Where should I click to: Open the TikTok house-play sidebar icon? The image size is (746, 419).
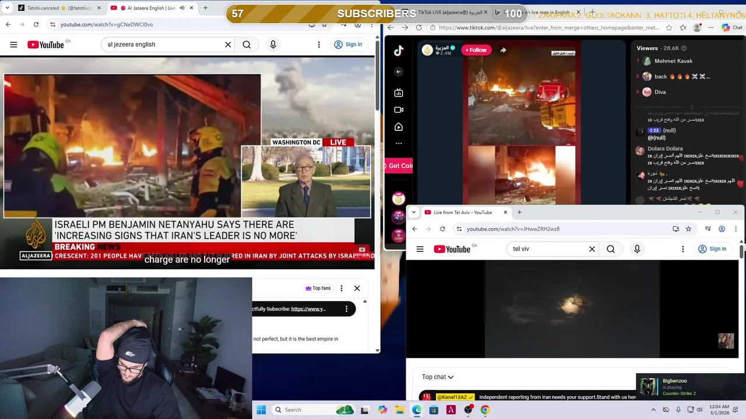click(x=399, y=127)
